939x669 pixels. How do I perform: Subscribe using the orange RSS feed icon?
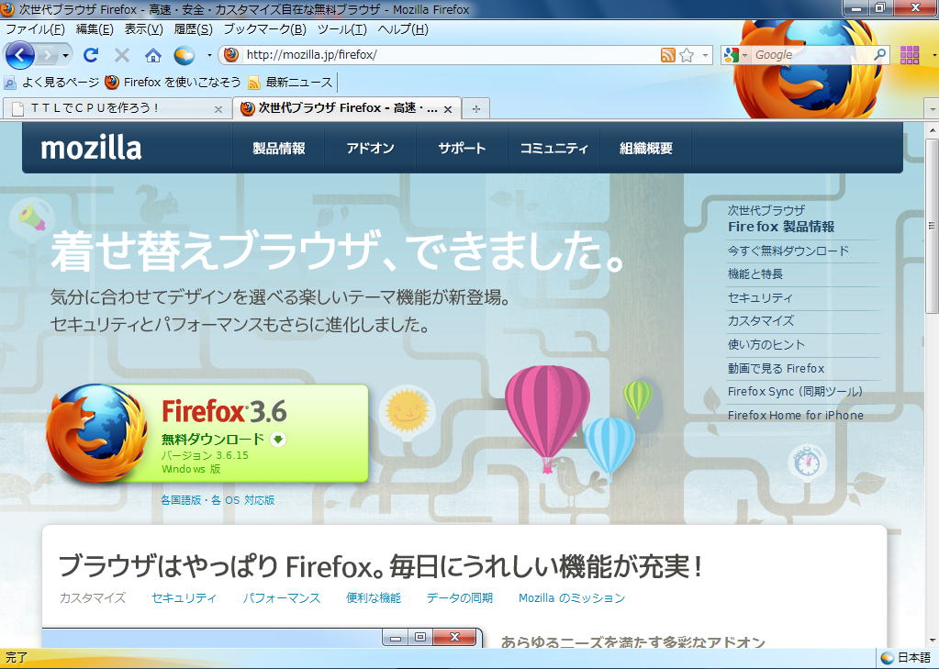tap(667, 55)
